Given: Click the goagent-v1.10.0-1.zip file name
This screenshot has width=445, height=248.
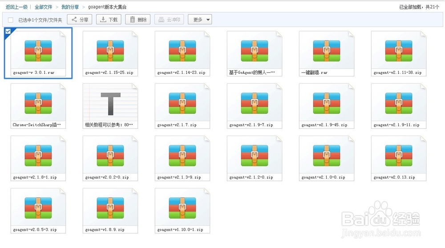Looking at the screenshot, I should pyautogui.click(x=180, y=230).
